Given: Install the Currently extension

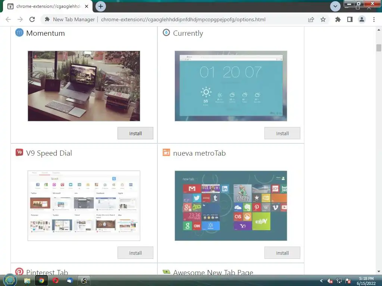Looking at the screenshot, I should point(282,133).
